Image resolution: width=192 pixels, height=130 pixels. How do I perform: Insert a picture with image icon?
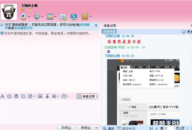coord(40,96)
